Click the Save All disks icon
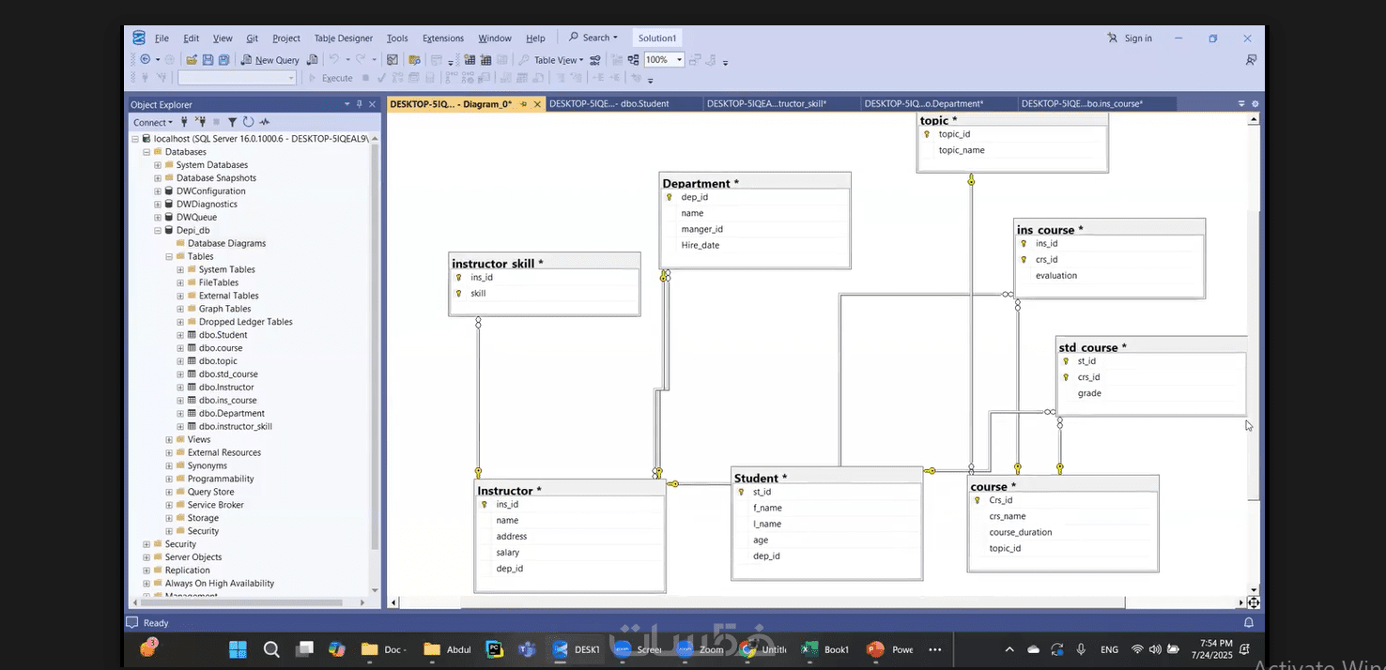 point(223,60)
